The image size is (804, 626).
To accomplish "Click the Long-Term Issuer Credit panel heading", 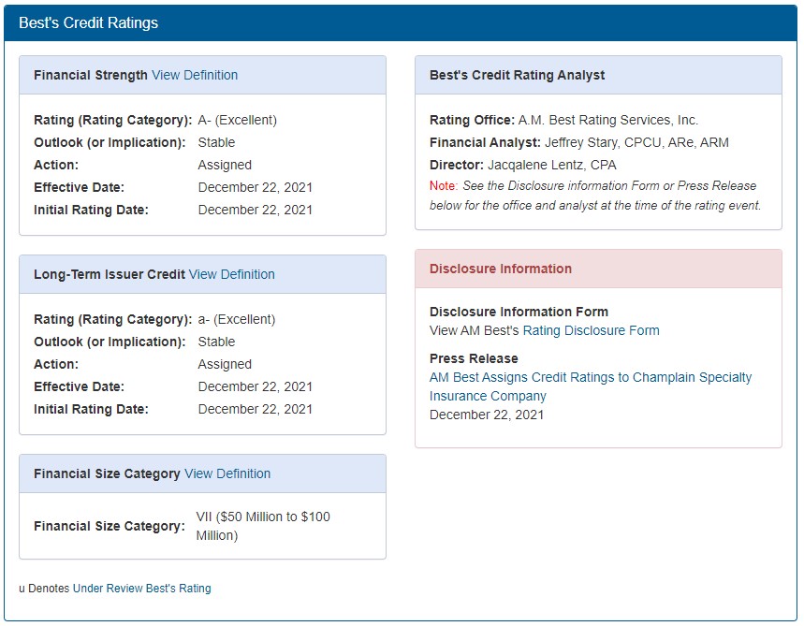I will pyautogui.click(x=110, y=274).
